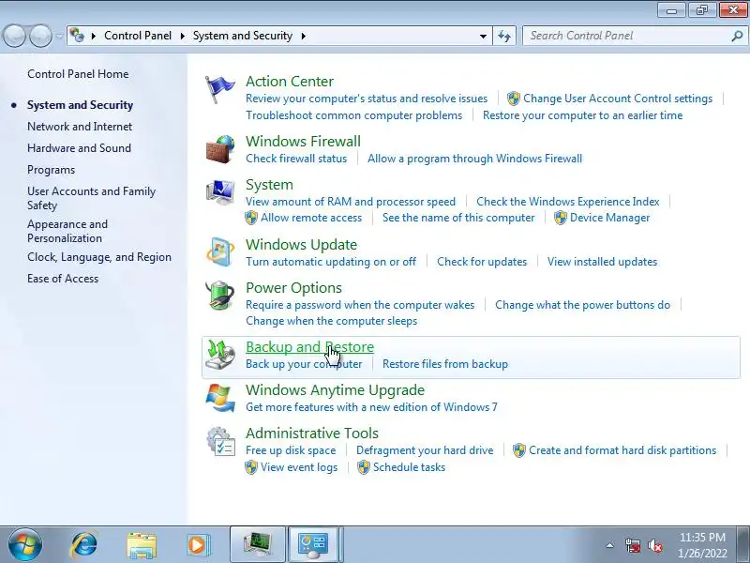Open Backup and Restore heading
750x563 pixels.
(x=310, y=346)
